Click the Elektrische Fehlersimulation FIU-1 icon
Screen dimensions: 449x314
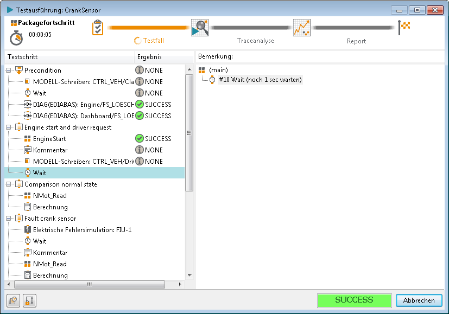tap(28, 229)
